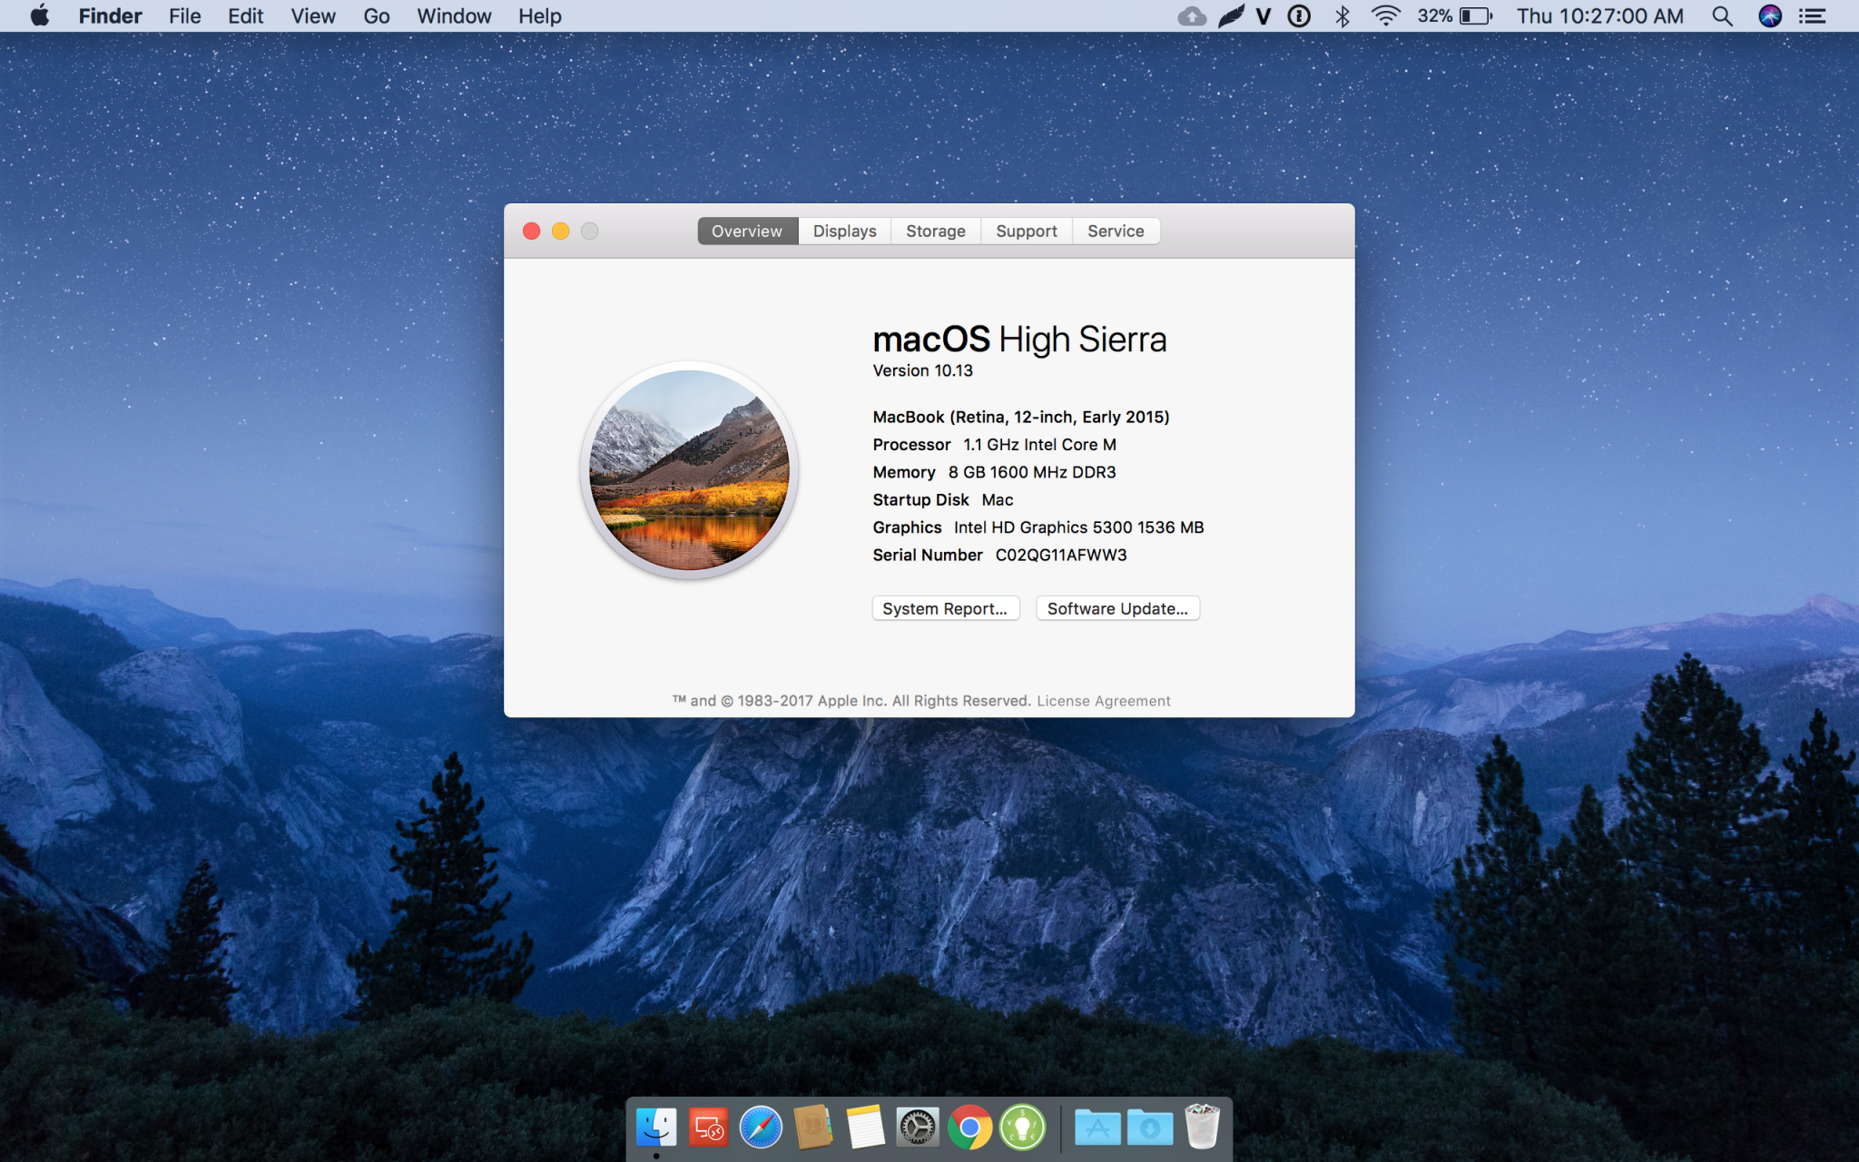This screenshot has height=1162, width=1859.
Task: Switch to the Service tab
Action: coord(1116,231)
